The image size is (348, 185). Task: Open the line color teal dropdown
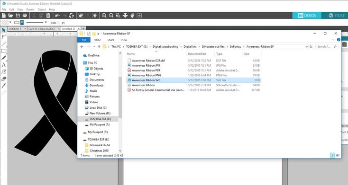(x=22, y=22)
